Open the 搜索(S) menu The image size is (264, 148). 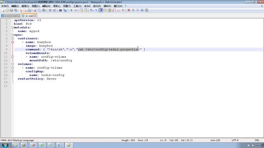[x=25, y=6]
